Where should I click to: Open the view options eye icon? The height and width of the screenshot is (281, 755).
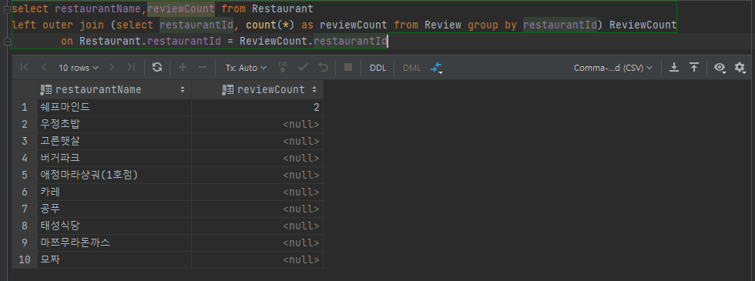point(720,68)
